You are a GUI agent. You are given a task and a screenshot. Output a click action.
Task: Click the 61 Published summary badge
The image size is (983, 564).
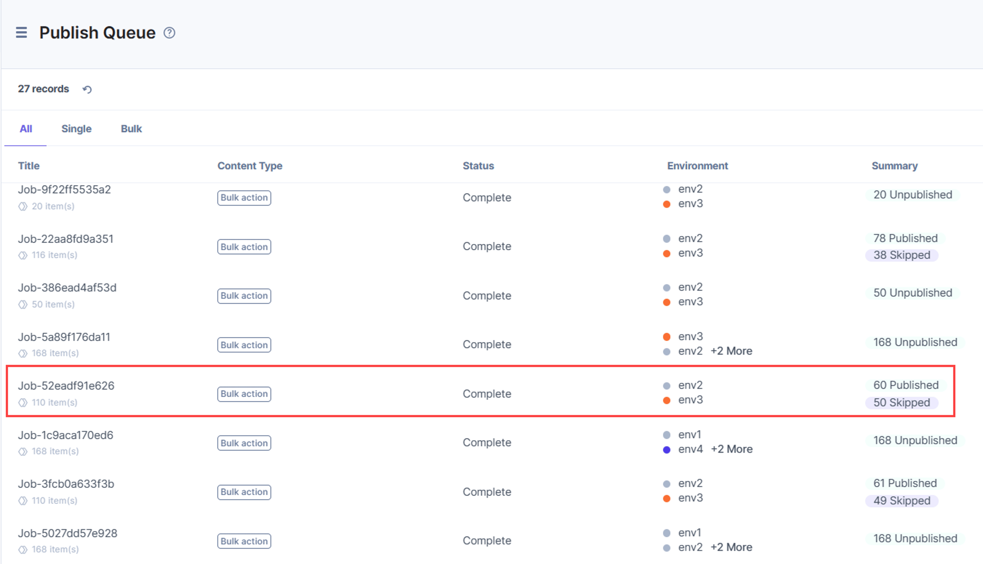pos(905,483)
